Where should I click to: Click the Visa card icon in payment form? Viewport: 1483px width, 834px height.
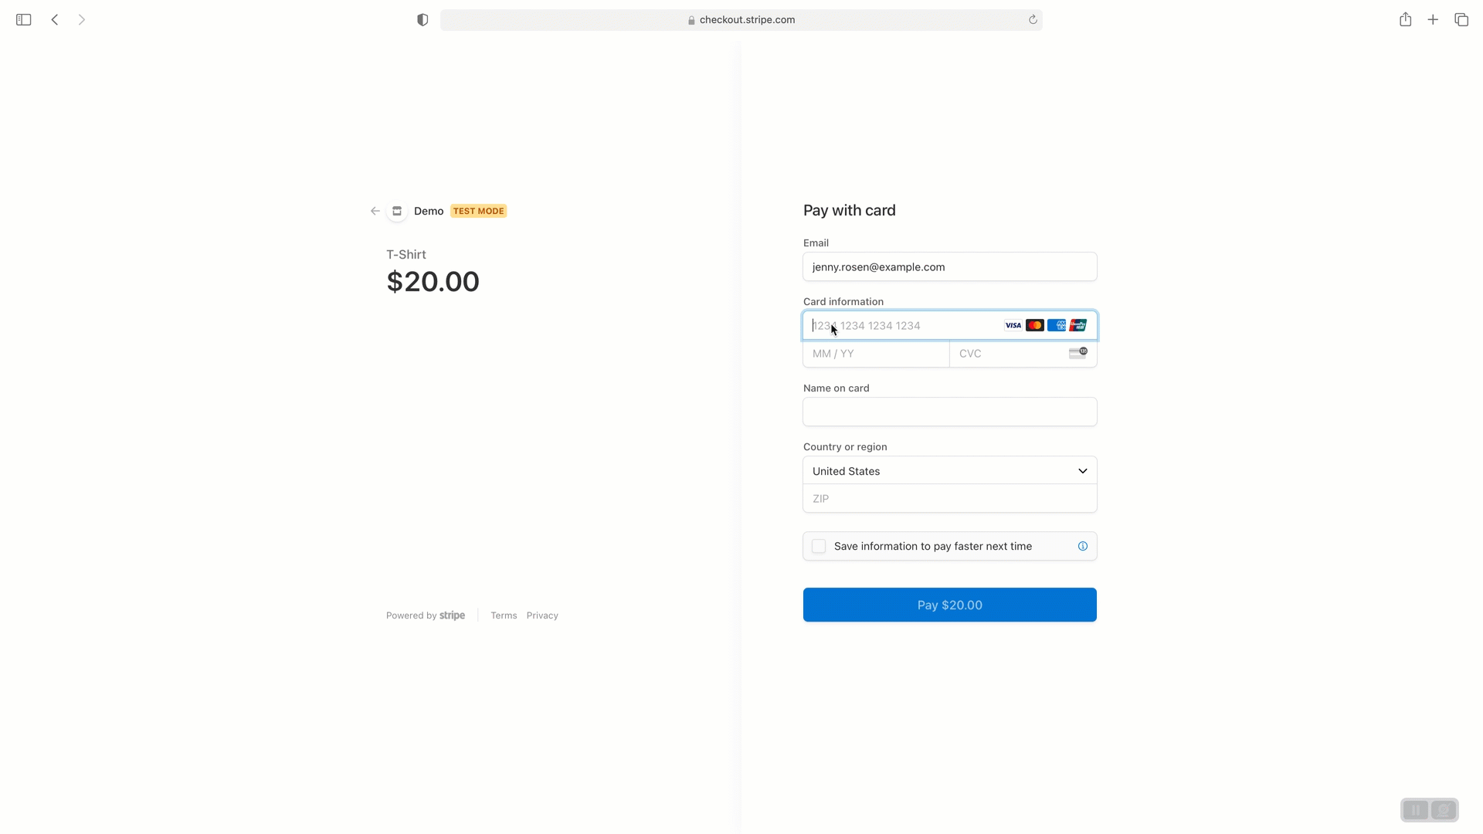tap(1013, 325)
